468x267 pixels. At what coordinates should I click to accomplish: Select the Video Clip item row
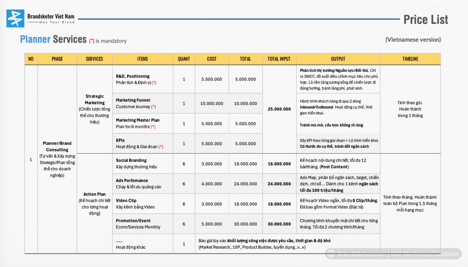pyautogui.click(x=142, y=204)
